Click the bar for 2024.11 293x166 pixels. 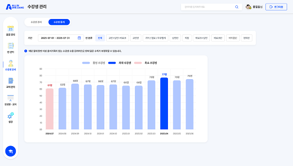pyautogui.click(x=100, y=107)
